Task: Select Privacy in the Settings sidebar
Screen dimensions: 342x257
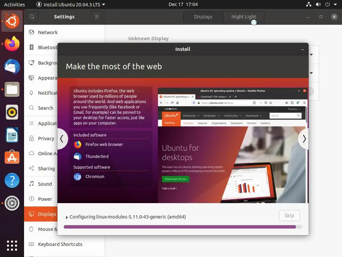Action: 41,138
